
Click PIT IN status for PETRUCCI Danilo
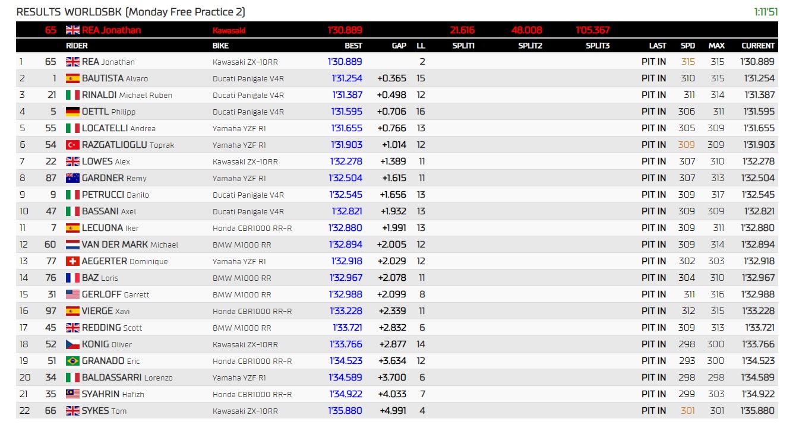pos(653,194)
